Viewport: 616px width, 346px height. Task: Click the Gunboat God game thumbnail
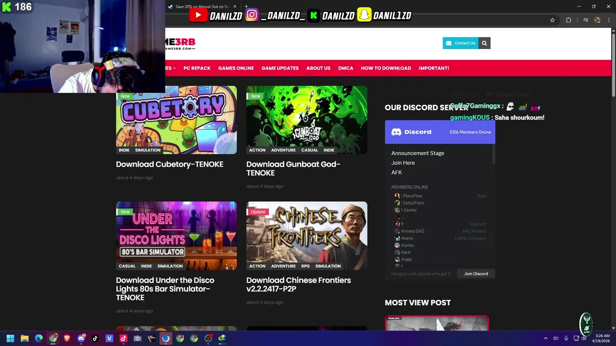pyautogui.click(x=307, y=120)
